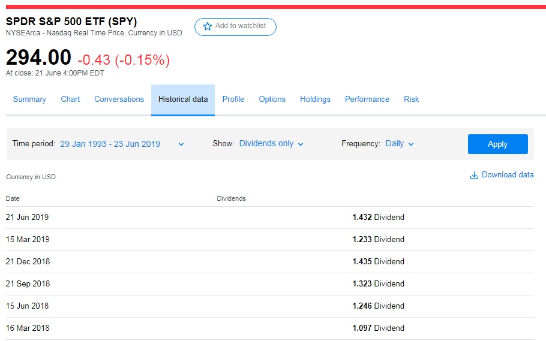Click the star icon beside Add to watchlist

click(x=208, y=26)
